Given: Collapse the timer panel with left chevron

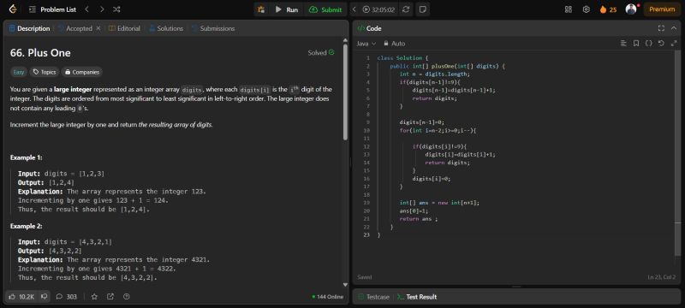Looking at the screenshot, I should [354, 9].
